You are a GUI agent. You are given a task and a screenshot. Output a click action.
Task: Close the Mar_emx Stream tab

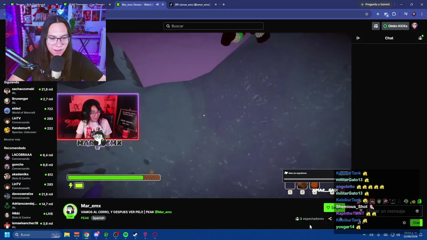(x=162, y=5)
